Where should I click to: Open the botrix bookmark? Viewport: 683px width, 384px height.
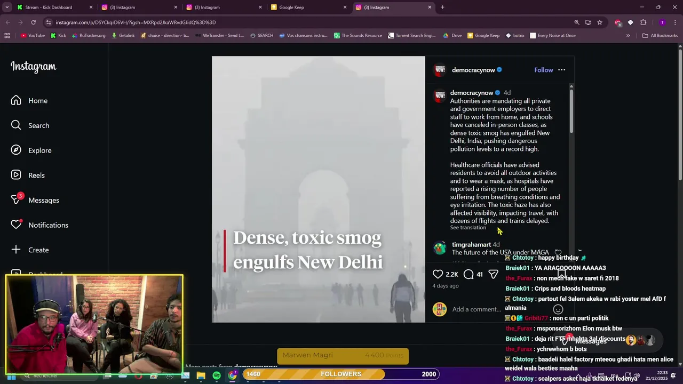click(514, 36)
